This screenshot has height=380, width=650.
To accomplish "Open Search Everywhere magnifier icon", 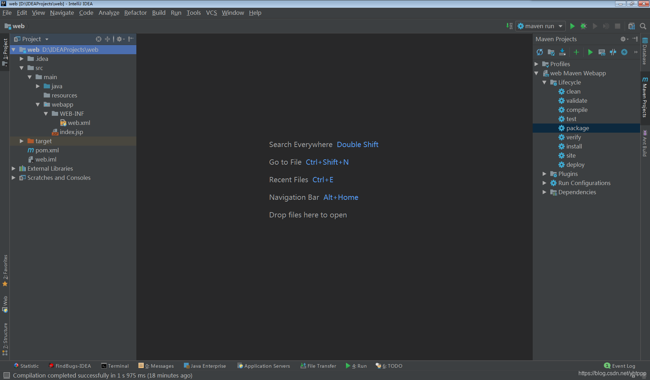I will (x=643, y=26).
